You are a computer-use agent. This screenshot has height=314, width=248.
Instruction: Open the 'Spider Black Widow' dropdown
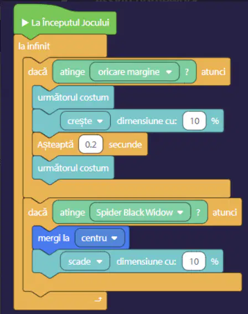pos(140,212)
